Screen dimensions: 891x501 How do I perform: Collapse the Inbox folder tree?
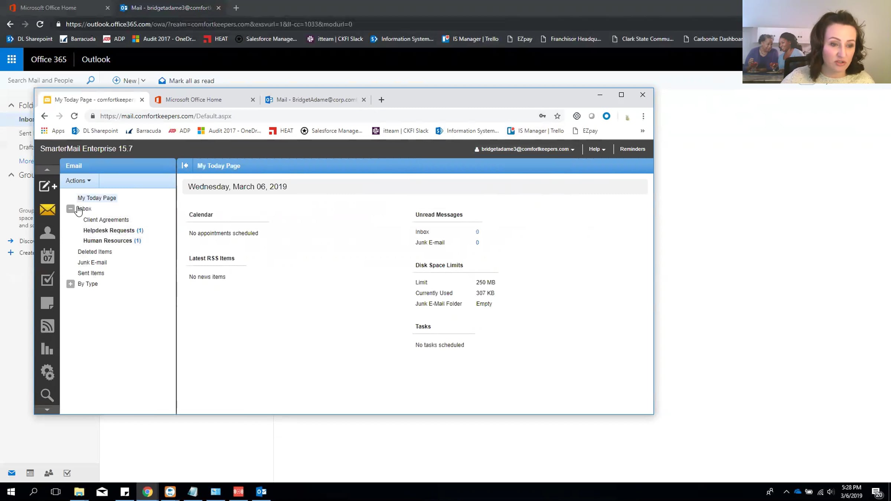(70, 209)
